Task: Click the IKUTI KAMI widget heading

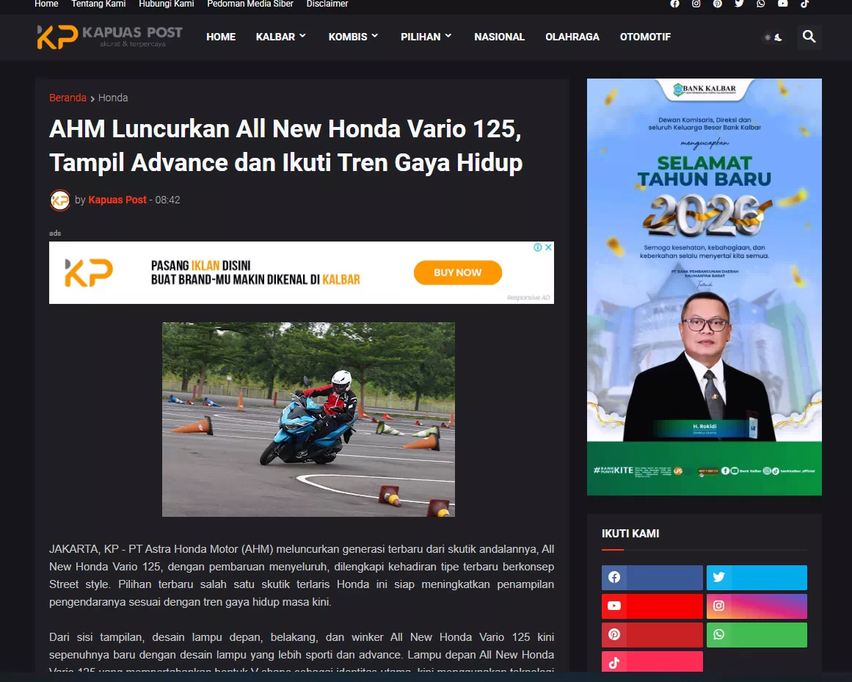Action: 630,534
